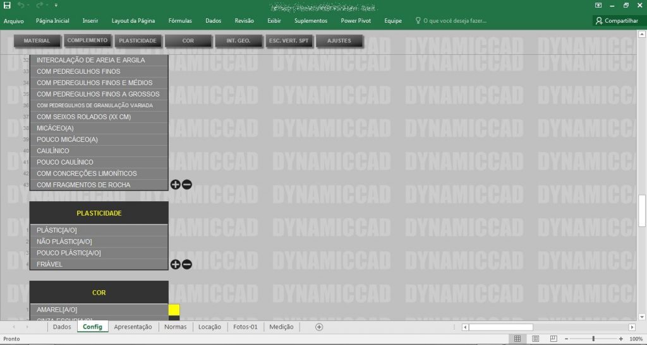647x345 pixels.
Task: Switch to the Medição sheet tab
Action: pyautogui.click(x=281, y=327)
